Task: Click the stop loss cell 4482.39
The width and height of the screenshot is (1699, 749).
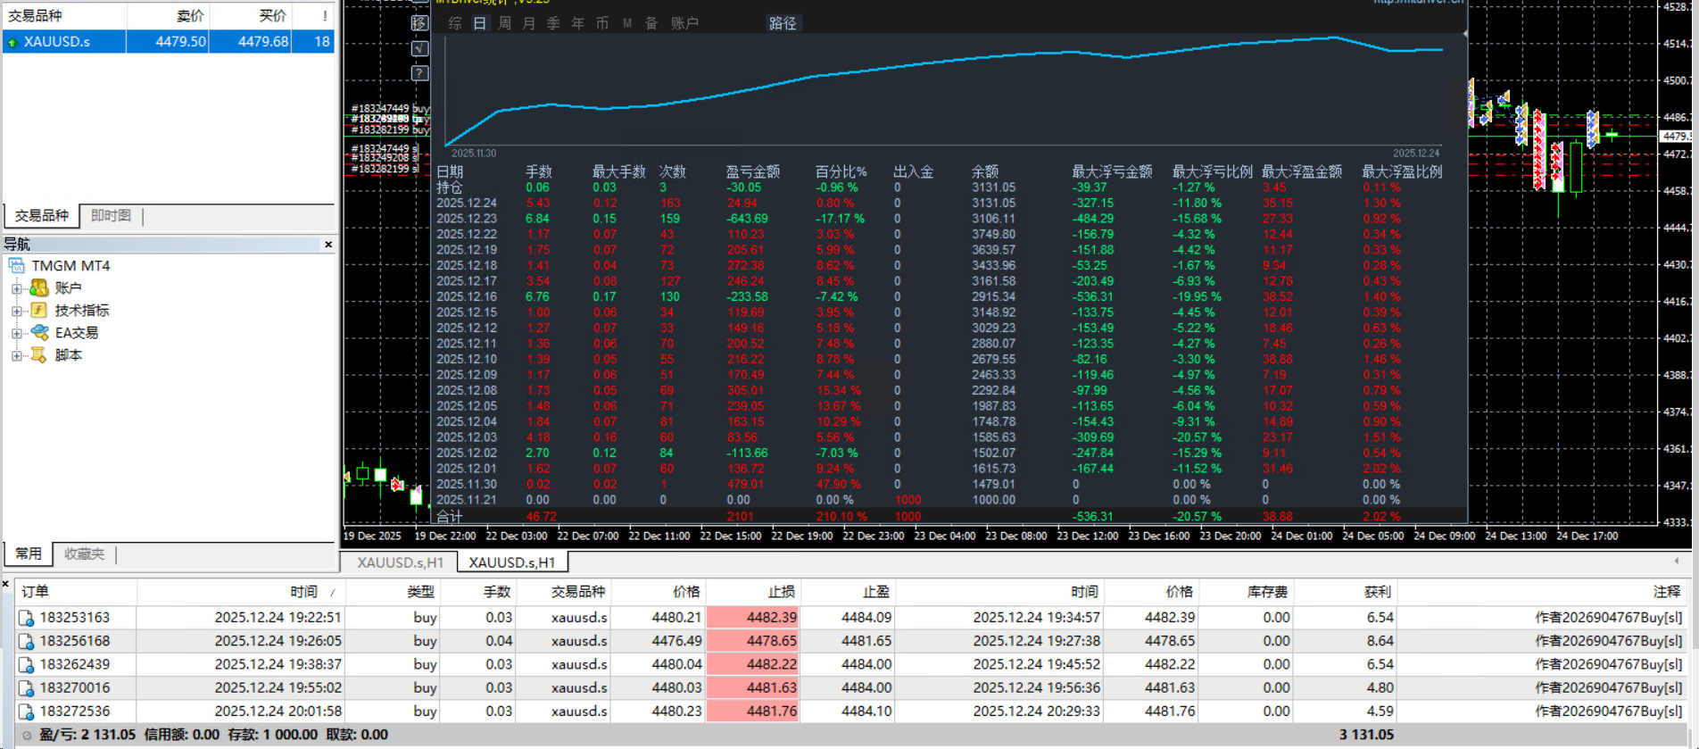Action: (x=752, y=618)
